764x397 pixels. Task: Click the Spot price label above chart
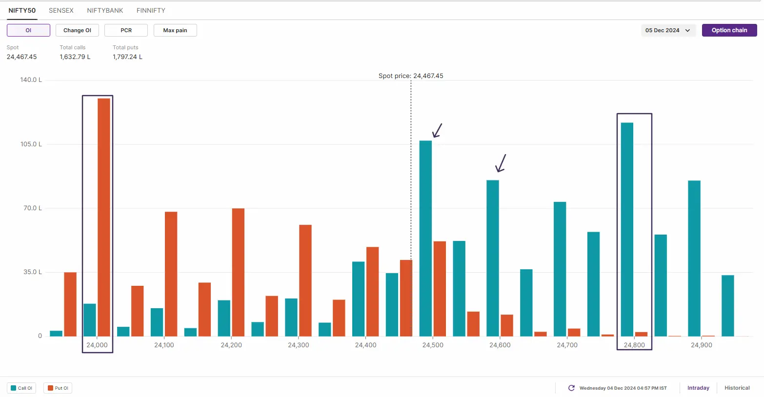[x=411, y=76]
